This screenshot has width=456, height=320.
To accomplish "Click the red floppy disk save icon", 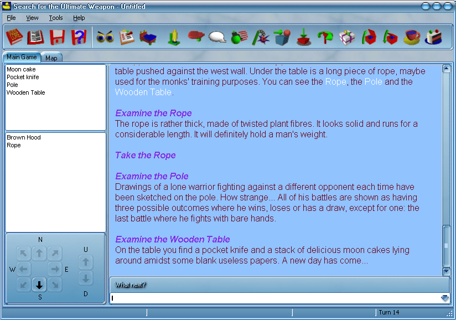I will click(58, 37).
